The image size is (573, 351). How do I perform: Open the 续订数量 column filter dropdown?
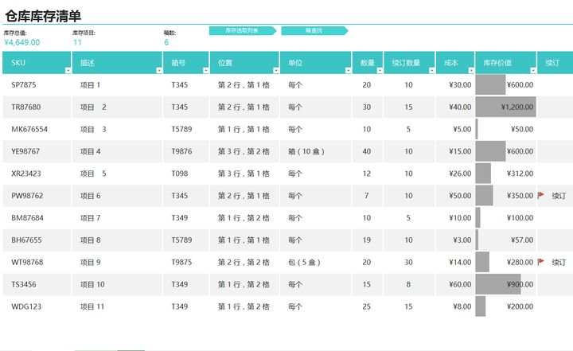(x=432, y=70)
